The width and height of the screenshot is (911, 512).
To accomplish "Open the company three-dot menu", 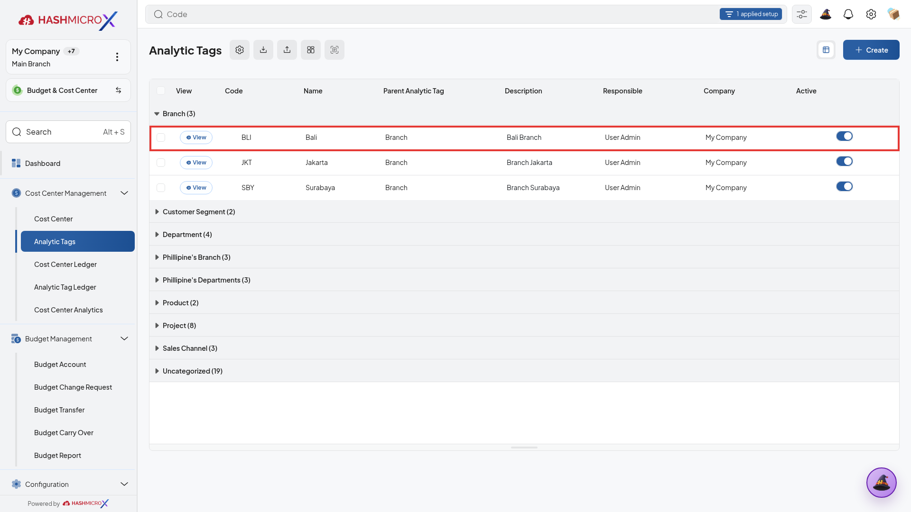I will pyautogui.click(x=117, y=57).
